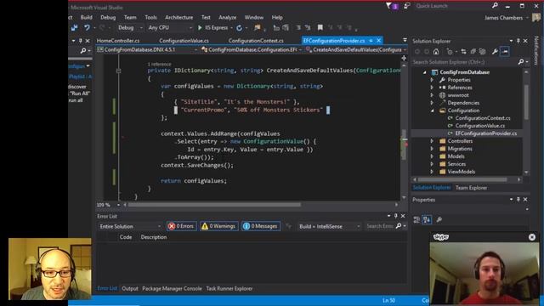Click the Solution Explorer search magnifier icon
The width and height of the screenshot is (544, 306).
[x=521, y=62]
